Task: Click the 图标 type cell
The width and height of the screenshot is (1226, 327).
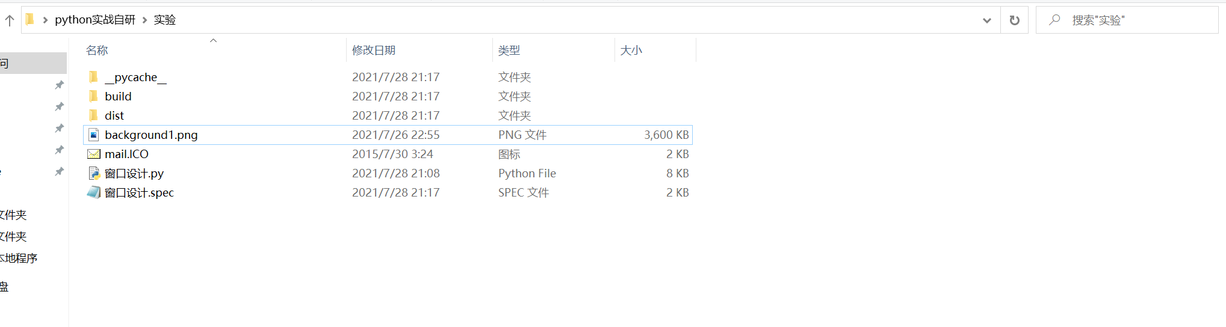Action: tap(509, 154)
